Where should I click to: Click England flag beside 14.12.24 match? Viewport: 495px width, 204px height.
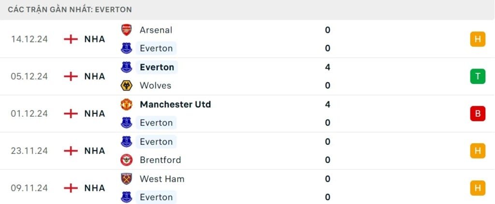71,39
